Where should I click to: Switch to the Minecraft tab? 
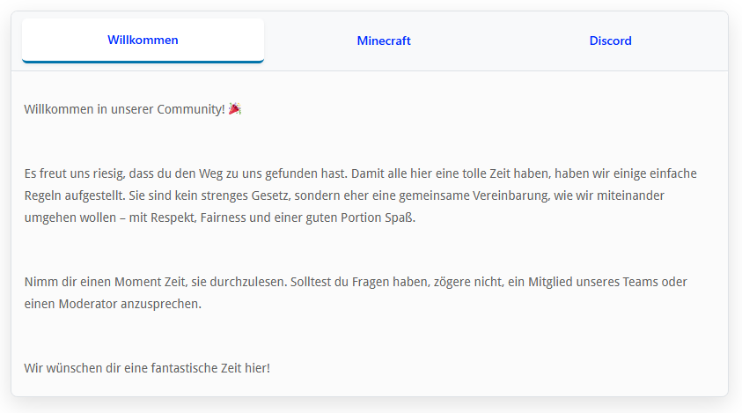coord(384,41)
